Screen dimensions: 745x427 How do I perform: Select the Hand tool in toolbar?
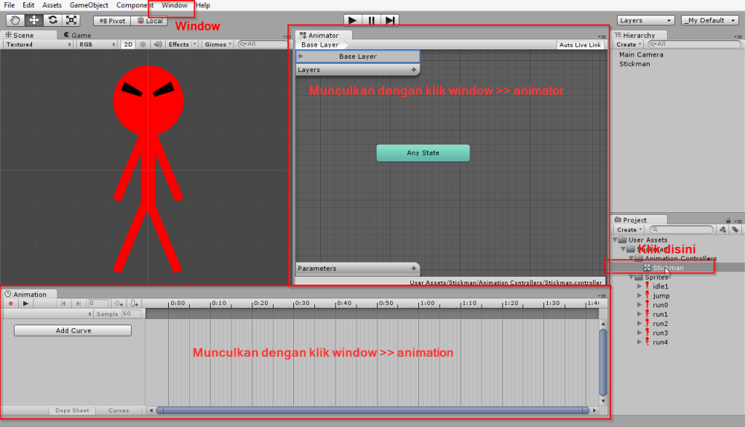pyautogui.click(x=15, y=20)
